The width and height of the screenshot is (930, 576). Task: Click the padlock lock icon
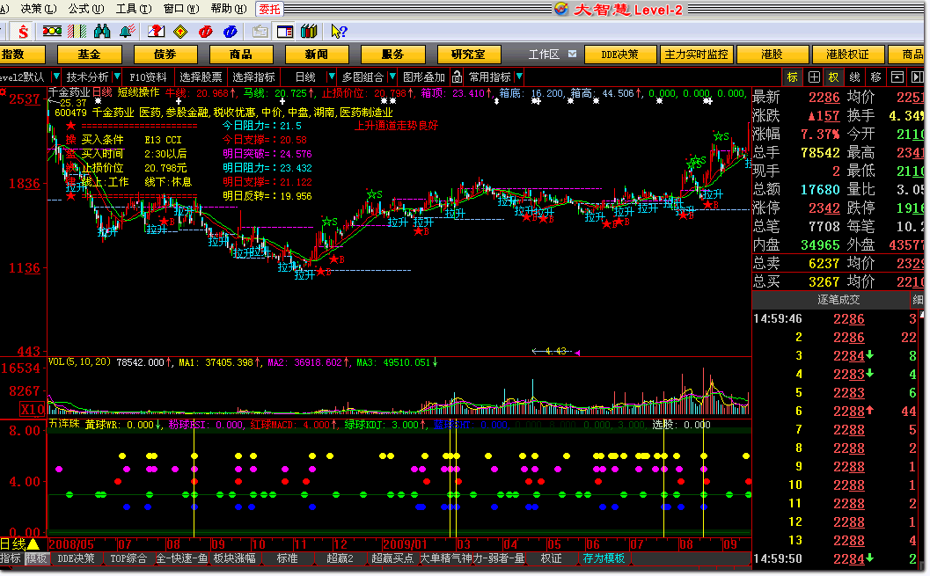(457, 77)
